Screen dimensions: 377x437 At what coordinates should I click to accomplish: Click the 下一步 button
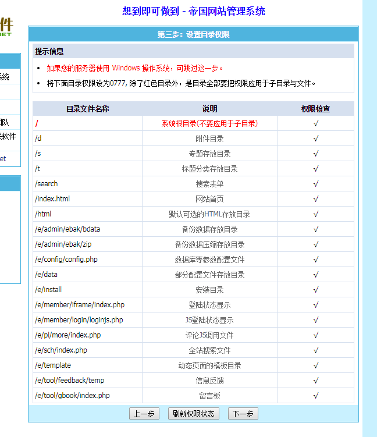click(x=243, y=414)
